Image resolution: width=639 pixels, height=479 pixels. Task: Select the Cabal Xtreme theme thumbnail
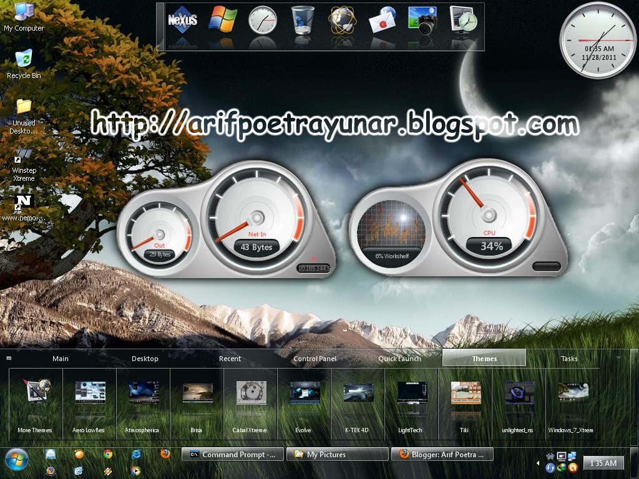(250, 393)
